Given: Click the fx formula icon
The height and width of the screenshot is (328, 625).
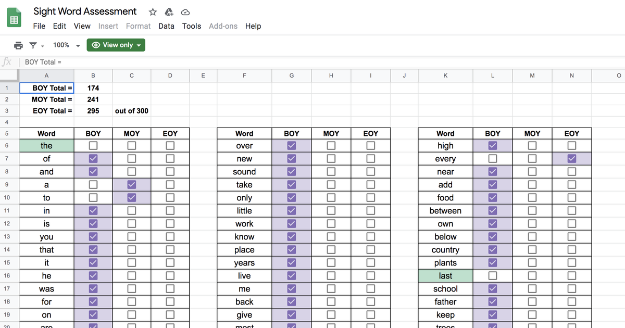Looking at the screenshot, I should coord(7,62).
